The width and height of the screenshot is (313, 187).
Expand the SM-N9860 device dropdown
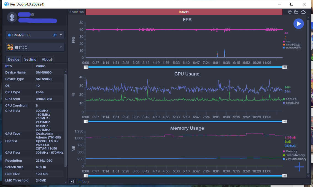coord(61,35)
